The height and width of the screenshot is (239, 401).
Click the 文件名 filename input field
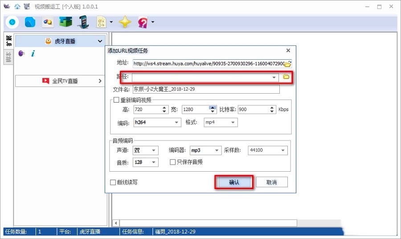[206, 89]
